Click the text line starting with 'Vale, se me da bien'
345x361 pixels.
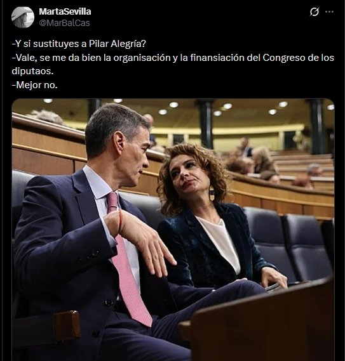173,58
